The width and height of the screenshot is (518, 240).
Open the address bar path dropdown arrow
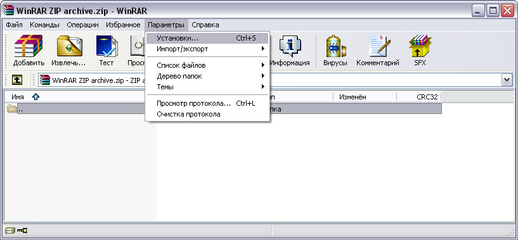pyautogui.click(x=507, y=80)
